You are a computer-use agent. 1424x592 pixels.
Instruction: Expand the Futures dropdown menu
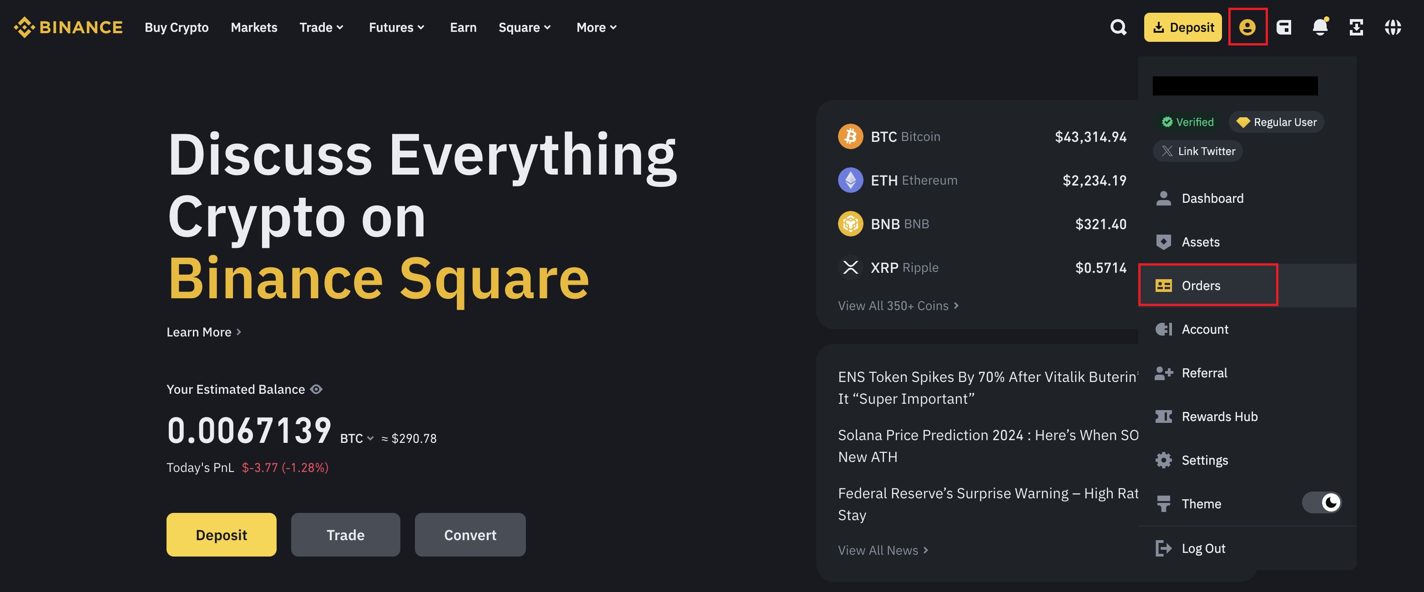(x=396, y=27)
